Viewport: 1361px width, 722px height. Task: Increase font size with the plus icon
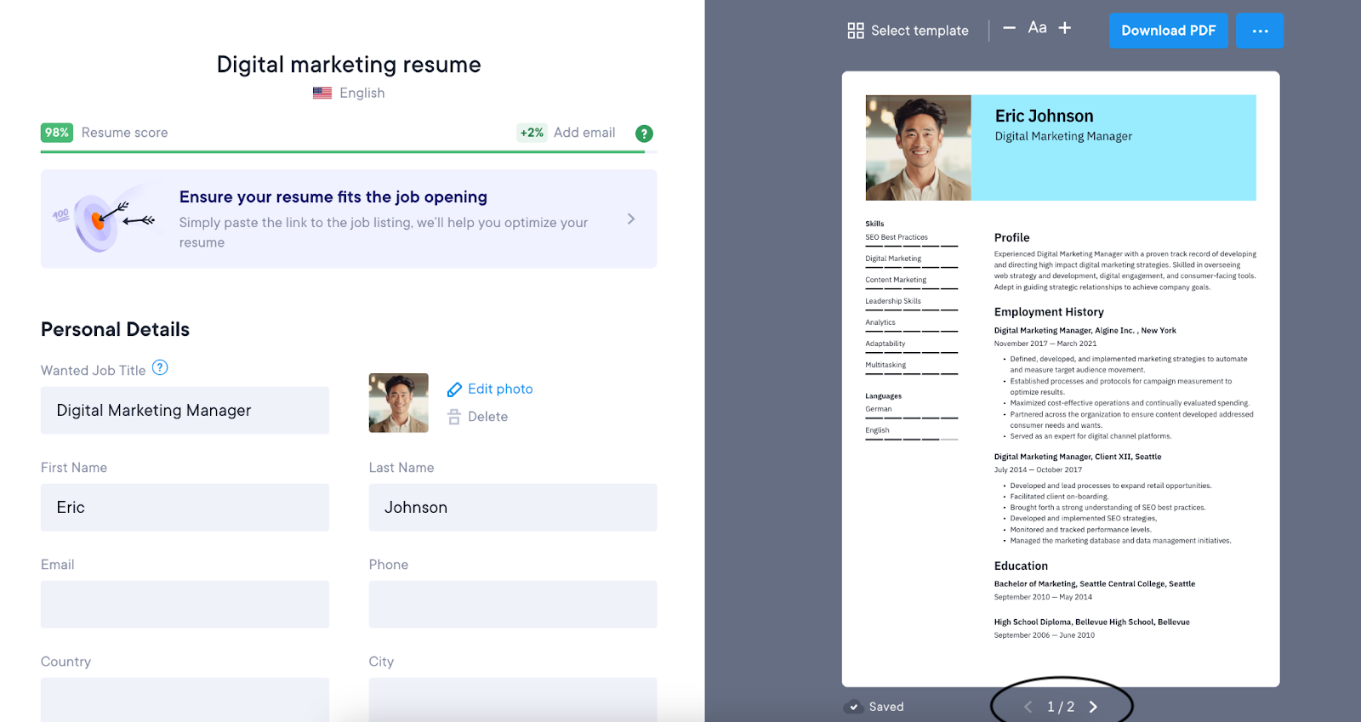pyautogui.click(x=1064, y=28)
